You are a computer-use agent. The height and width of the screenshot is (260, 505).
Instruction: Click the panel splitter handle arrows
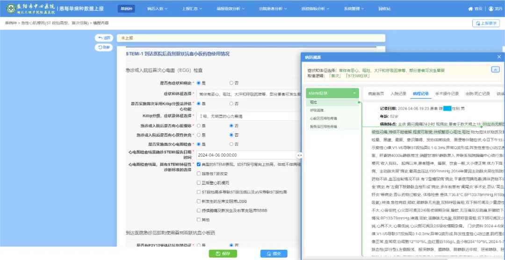tap(300, 155)
